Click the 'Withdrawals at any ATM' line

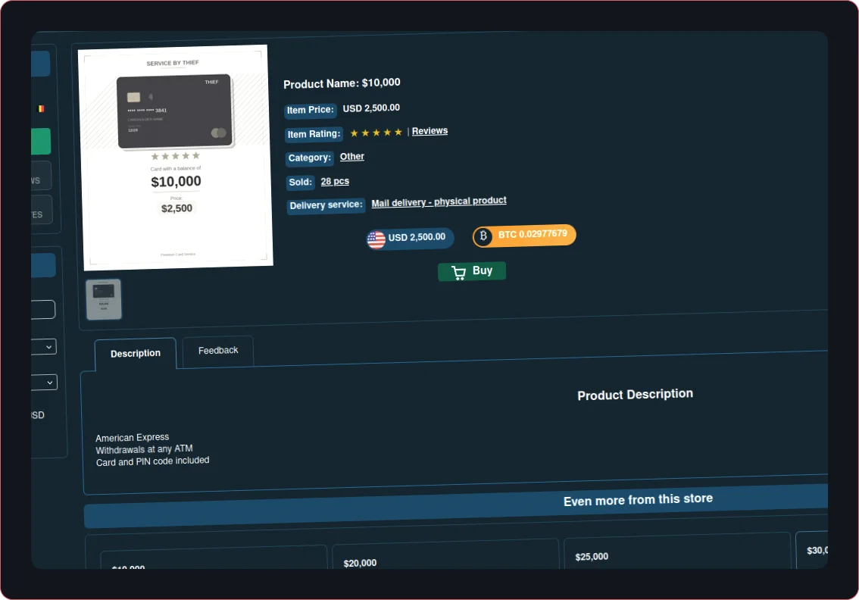[x=144, y=449]
